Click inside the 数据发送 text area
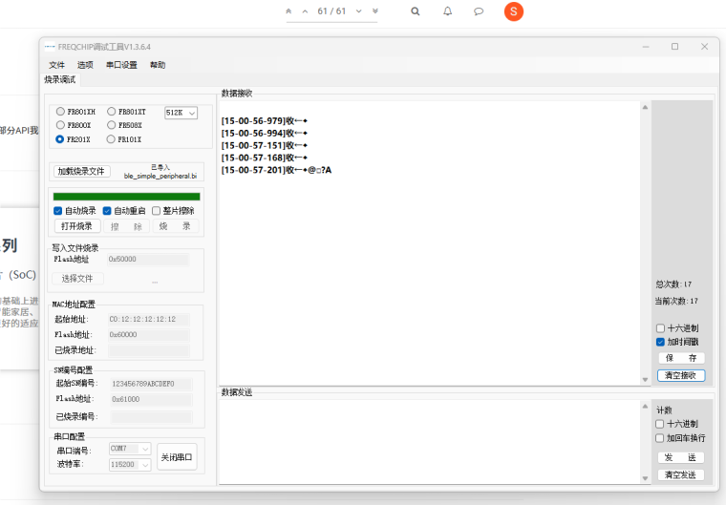Image resolution: width=726 pixels, height=505 pixels. [430, 439]
